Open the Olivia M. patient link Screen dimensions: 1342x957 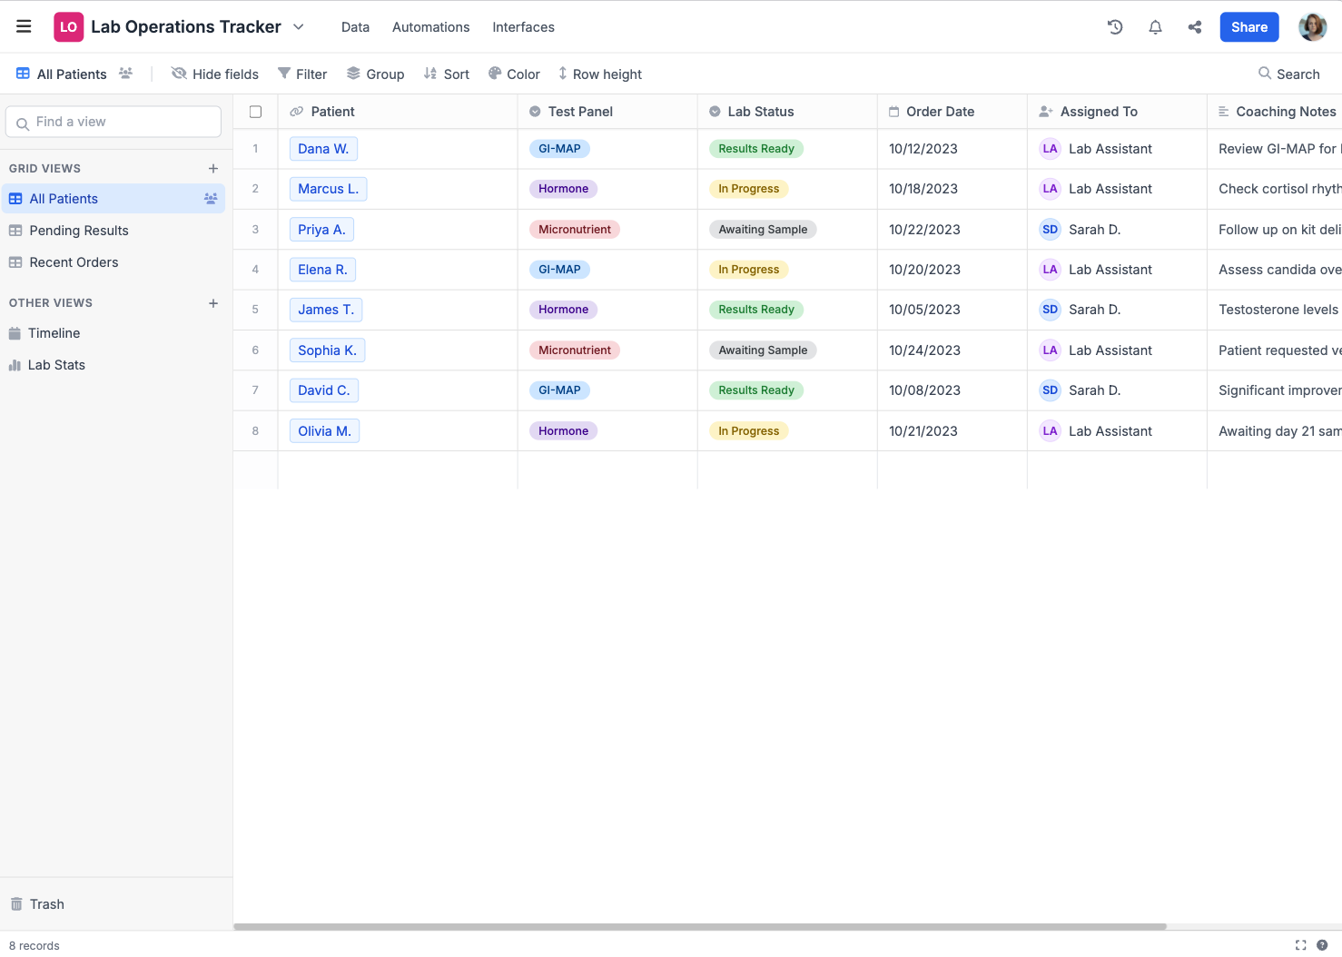[x=324, y=431]
